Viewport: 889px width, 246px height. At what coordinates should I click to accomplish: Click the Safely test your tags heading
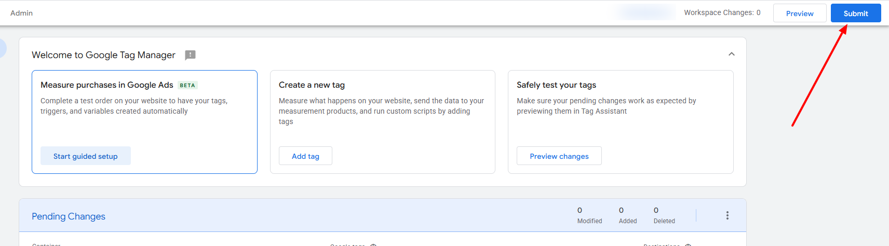click(556, 85)
